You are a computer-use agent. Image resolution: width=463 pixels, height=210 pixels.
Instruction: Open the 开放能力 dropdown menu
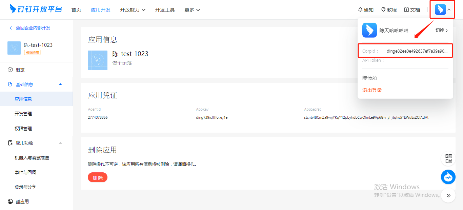coord(133,10)
